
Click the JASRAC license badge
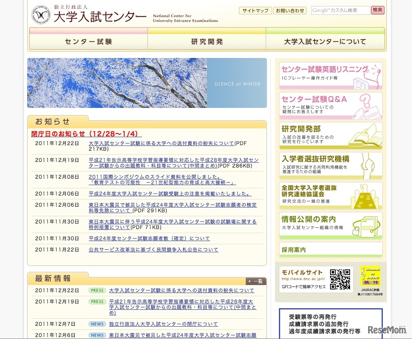tap(370, 276)
